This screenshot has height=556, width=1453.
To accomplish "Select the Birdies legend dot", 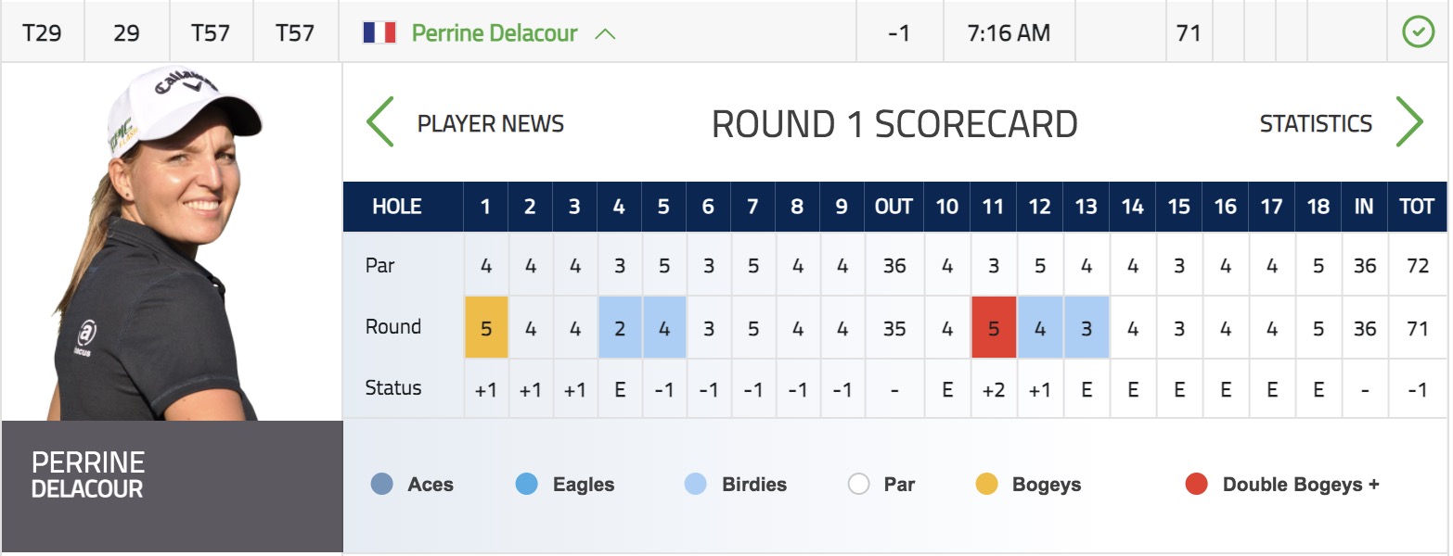I will click(695, 484).
